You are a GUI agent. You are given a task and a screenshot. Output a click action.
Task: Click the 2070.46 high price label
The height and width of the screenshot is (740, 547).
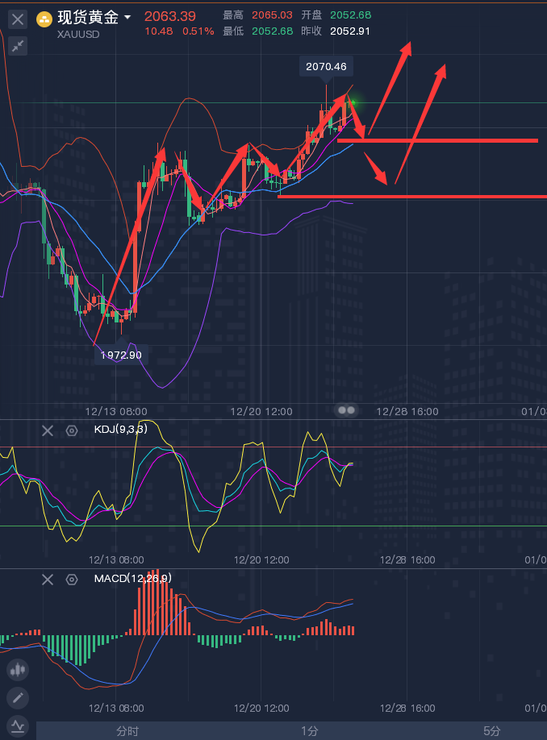coord(326,66)
